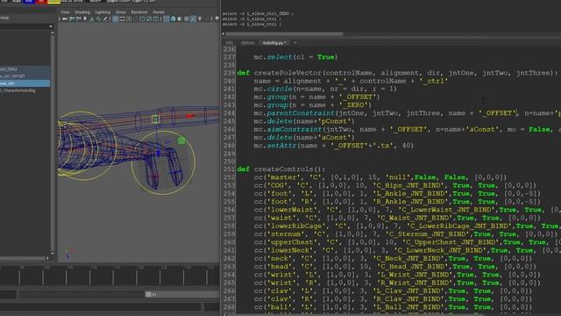Click the 2D Pan/Zoom icon in viewport toolbar
The image size is (561, 316).
[98, 18]
